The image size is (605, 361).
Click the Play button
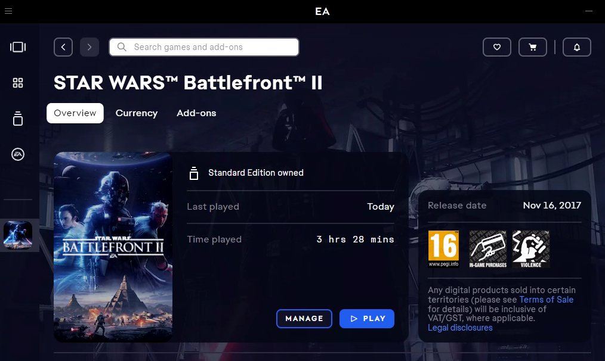(367, 319)
